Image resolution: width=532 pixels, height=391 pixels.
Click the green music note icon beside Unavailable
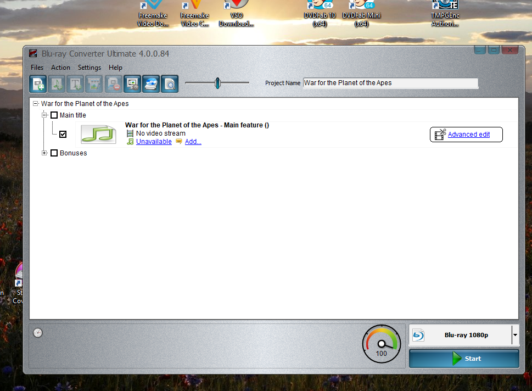pos(130,142)
